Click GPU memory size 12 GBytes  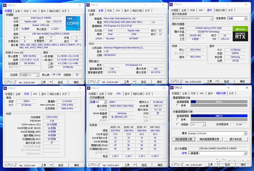[235, 50]
